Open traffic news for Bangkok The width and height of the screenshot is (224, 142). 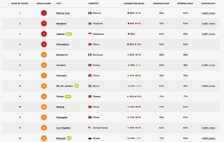coord(208,24)
